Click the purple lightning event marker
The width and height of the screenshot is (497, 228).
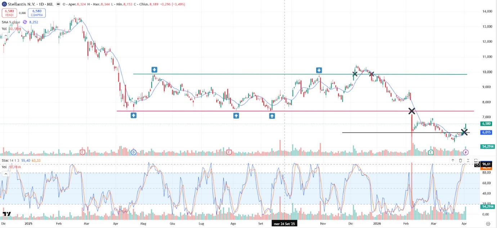(x=465, y=152)
